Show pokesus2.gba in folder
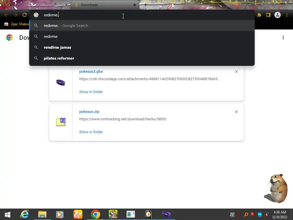 coord(91,92)
